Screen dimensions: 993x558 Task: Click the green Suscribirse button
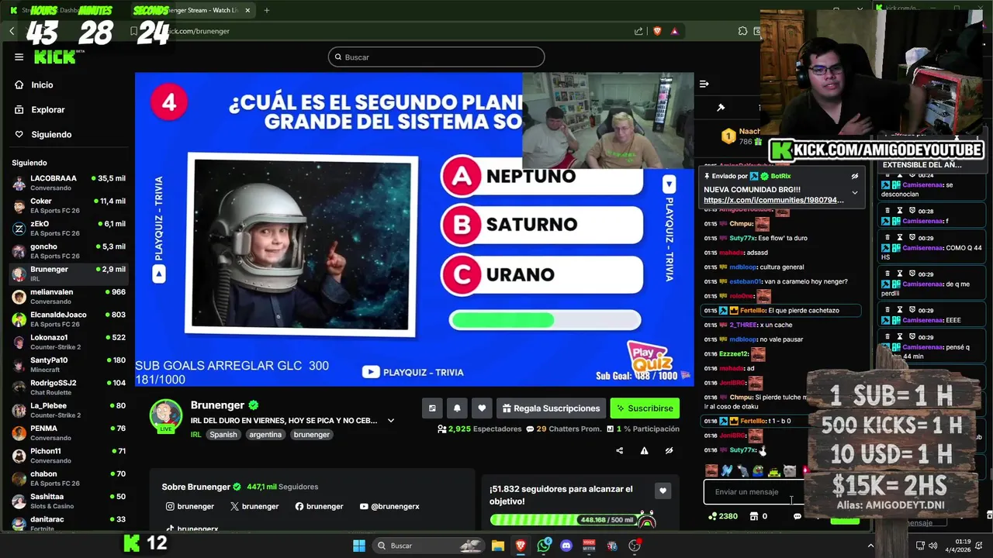point(645,408)
